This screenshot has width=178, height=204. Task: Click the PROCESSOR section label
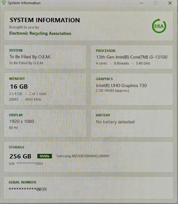point(105,51)
